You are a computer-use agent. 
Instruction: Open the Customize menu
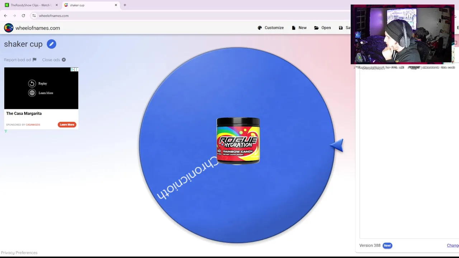[271, 28]
